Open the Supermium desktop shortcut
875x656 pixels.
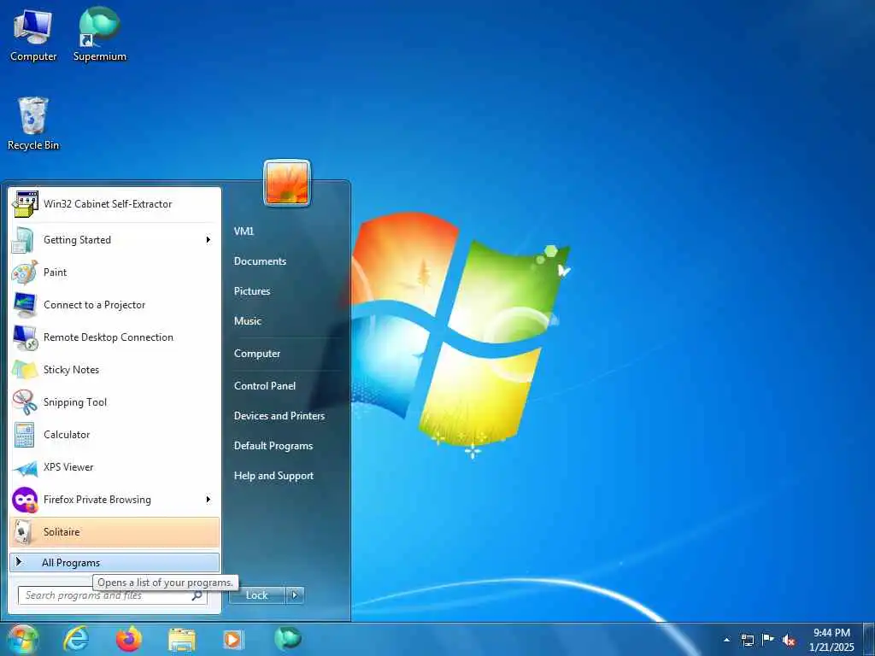pos(99,34)
